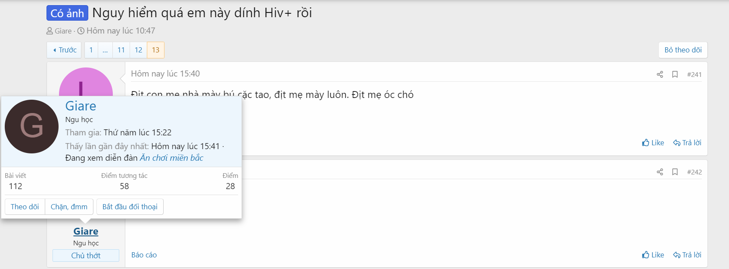Click share icon on post #242
This screenshot has height=269, width=729.
[660, 172]
